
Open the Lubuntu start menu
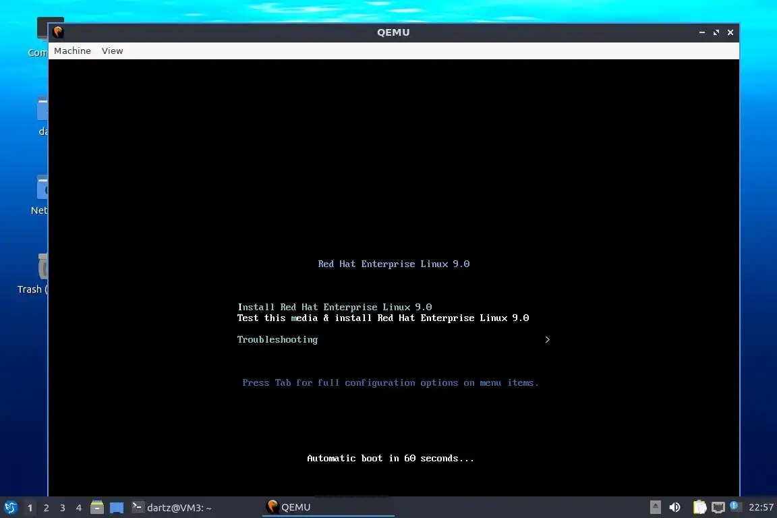pos(10,508)
